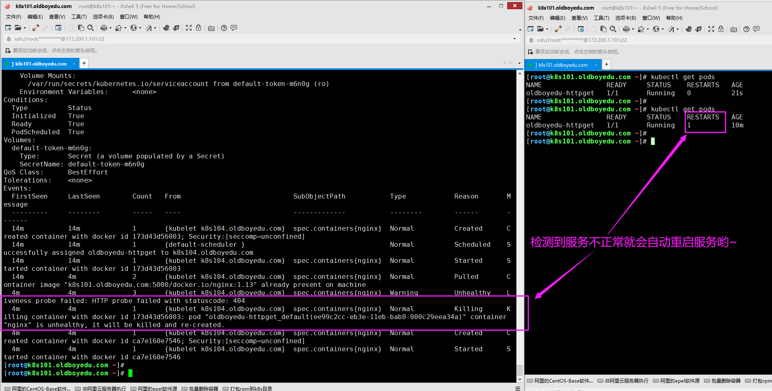Expand the Open folder dropdown arrow in left window
This screenshot has width=772, height=391.
pos(25,28)
